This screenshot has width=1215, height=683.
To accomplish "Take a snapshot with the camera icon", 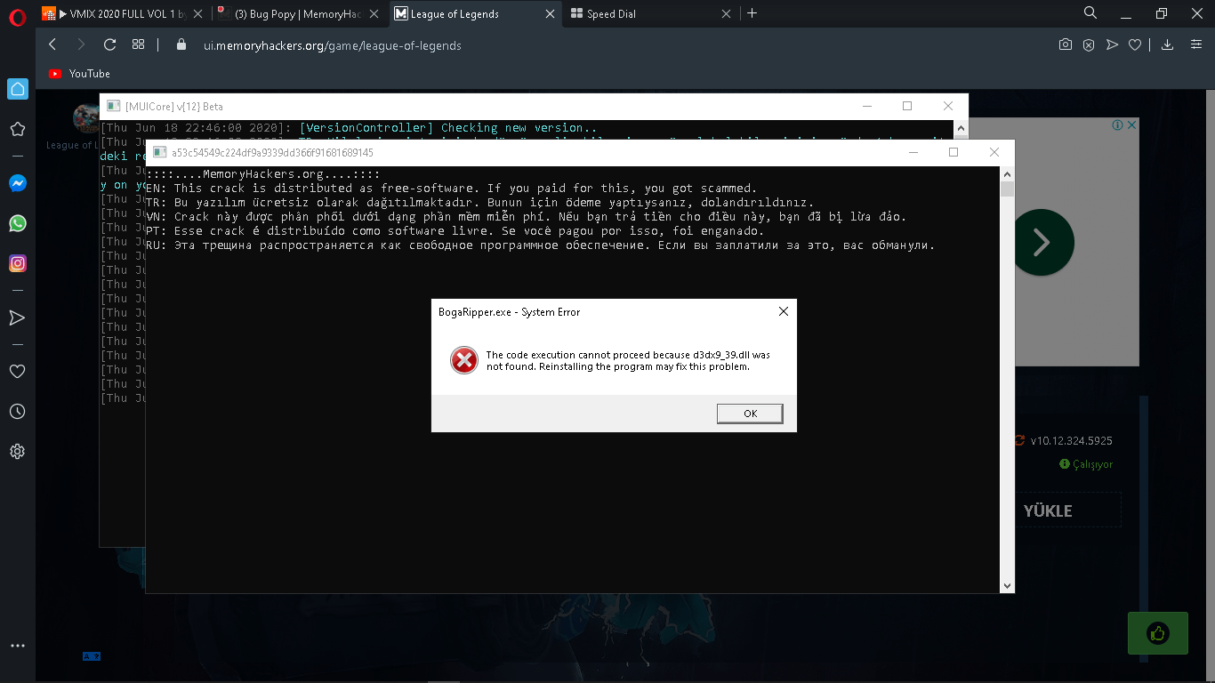I will (x=1065, y=44).
